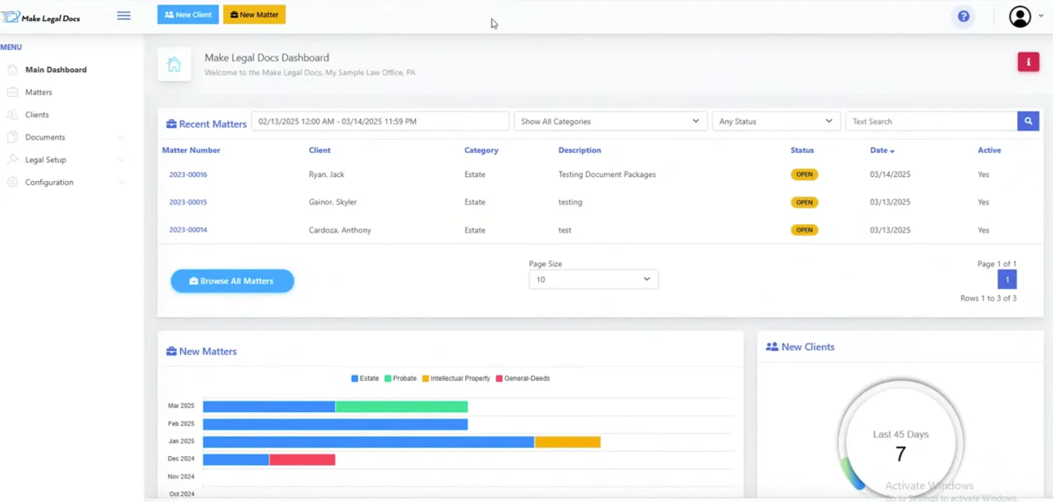Toggle Probate legend color swatch
The width and height of the screenshot is (1053, 502).
[388, 379]
